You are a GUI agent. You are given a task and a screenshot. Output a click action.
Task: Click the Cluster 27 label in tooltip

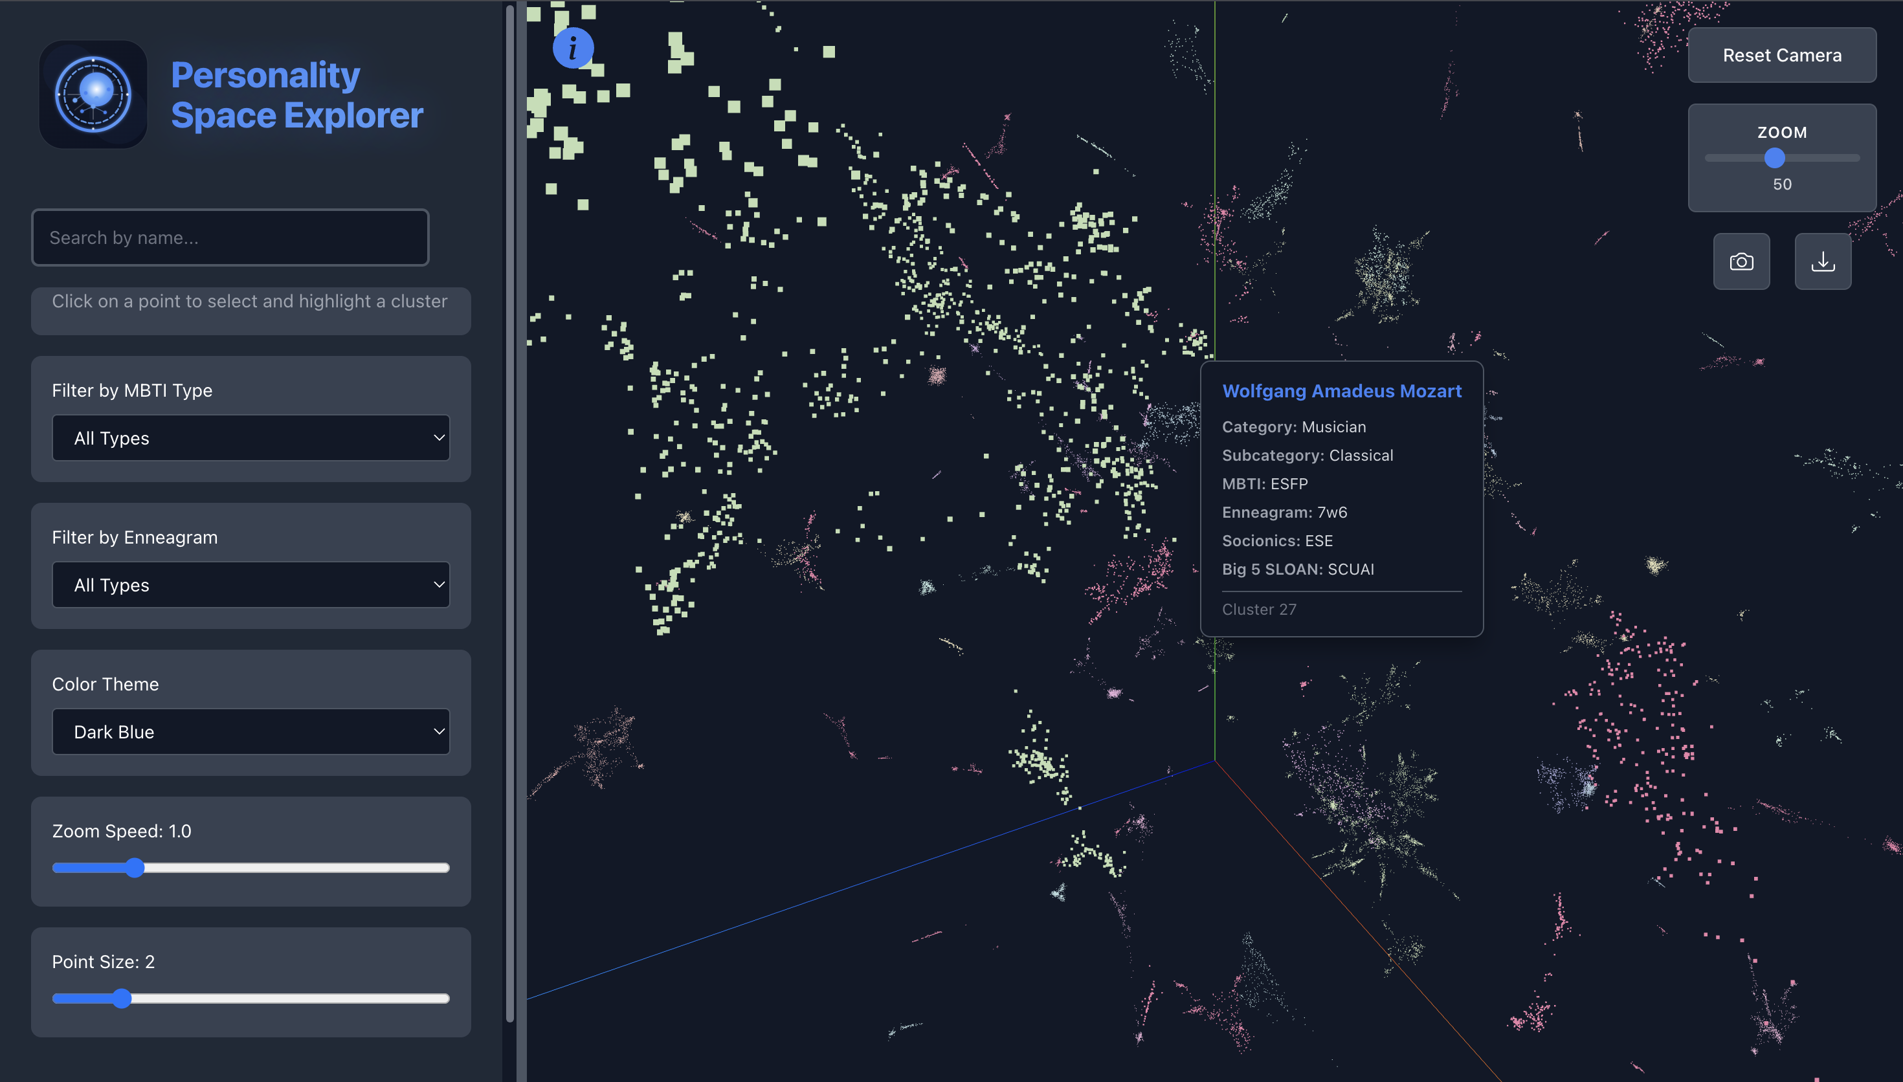coord(1259,608)
